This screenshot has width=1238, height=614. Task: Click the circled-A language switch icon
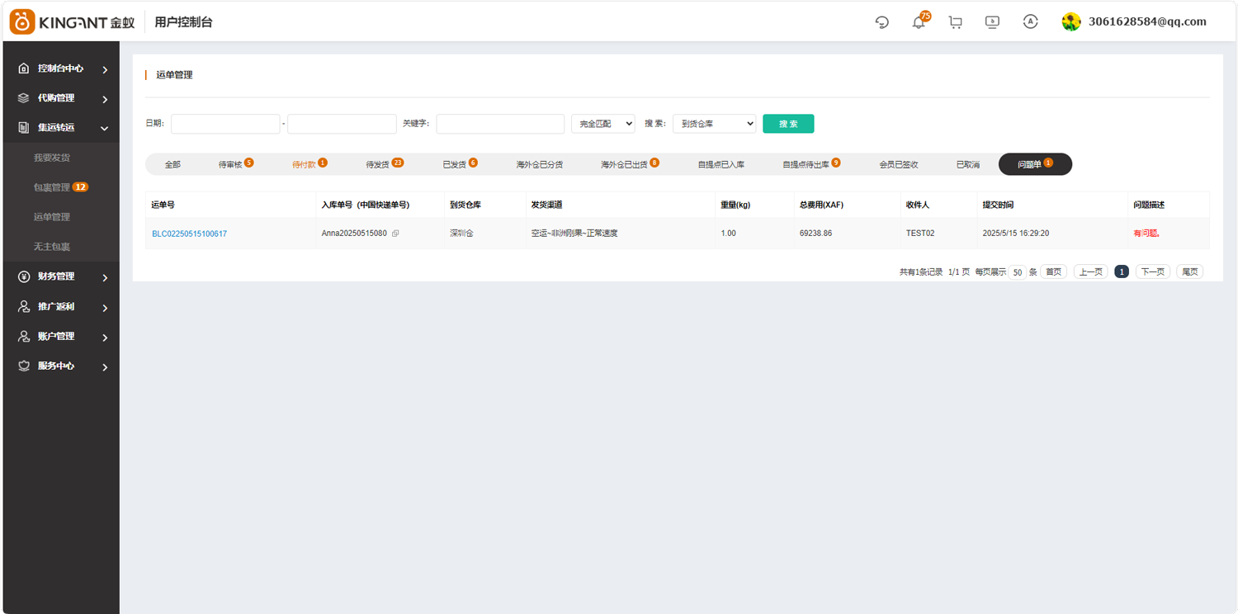point(1030,21)
